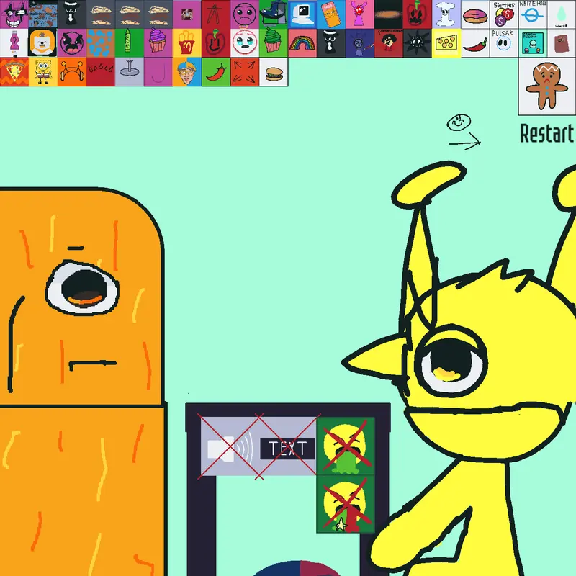Pick the green frosted cupcake tile
The image size is (576, 576).
(274, 43)
